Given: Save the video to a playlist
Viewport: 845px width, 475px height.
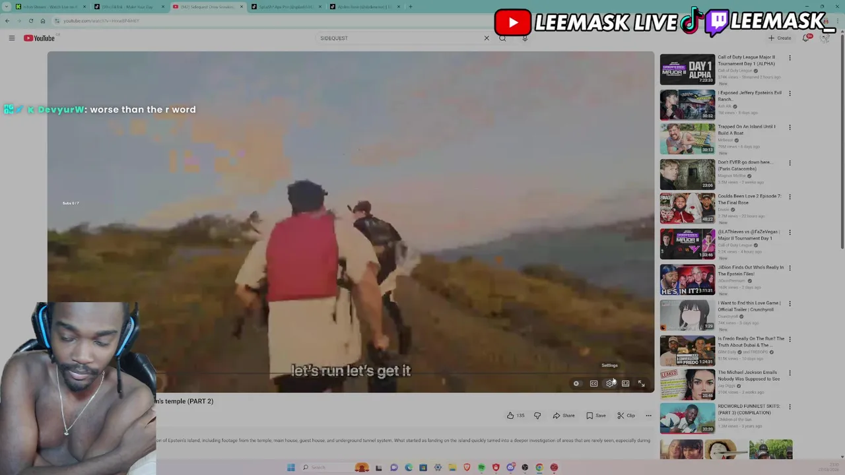Looking at the screenshot, I should [596, 416].
